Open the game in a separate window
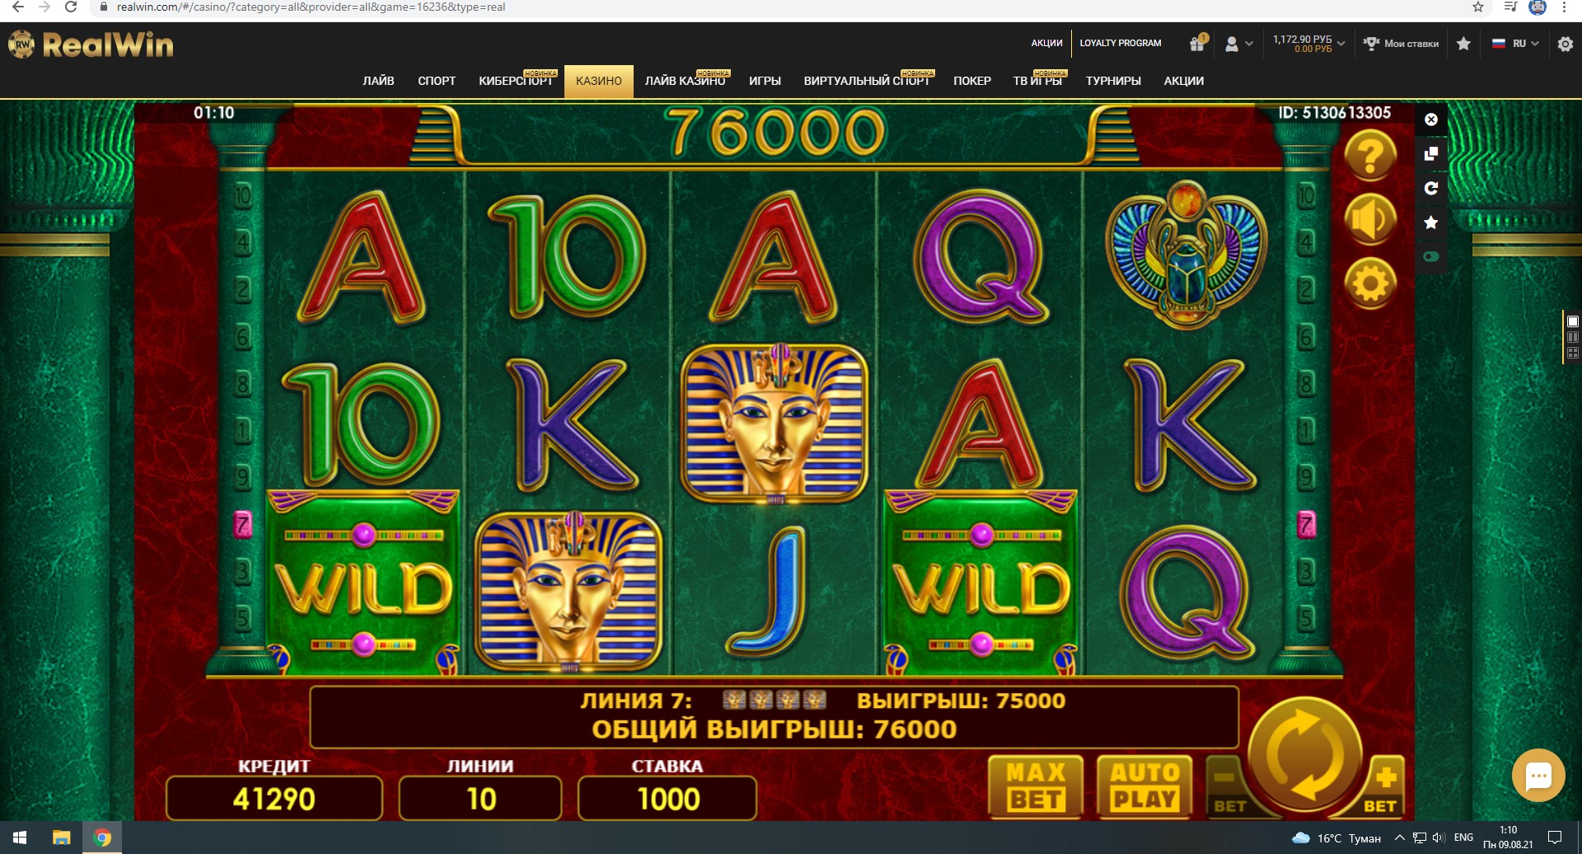 (1431, 154)
